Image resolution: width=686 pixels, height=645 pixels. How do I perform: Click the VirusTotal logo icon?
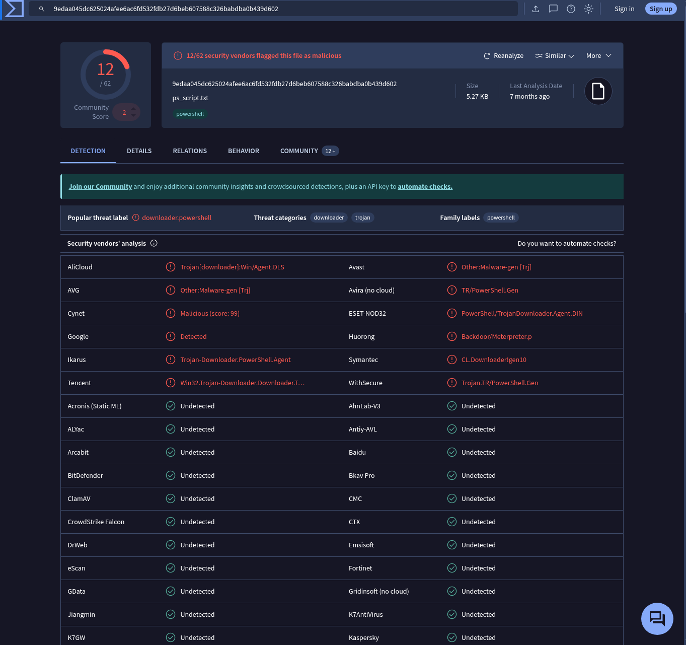point(14,9)
